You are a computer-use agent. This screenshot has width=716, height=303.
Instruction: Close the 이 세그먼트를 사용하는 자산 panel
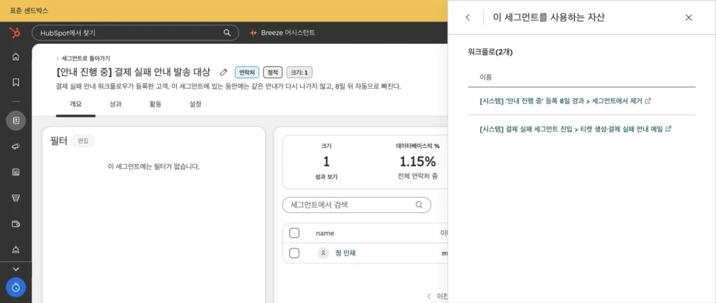pos(689,17)
